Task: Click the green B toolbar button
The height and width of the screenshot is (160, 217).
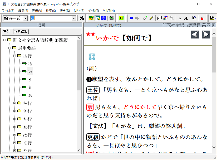Action: pyautogui.click(x=121, y=18)
